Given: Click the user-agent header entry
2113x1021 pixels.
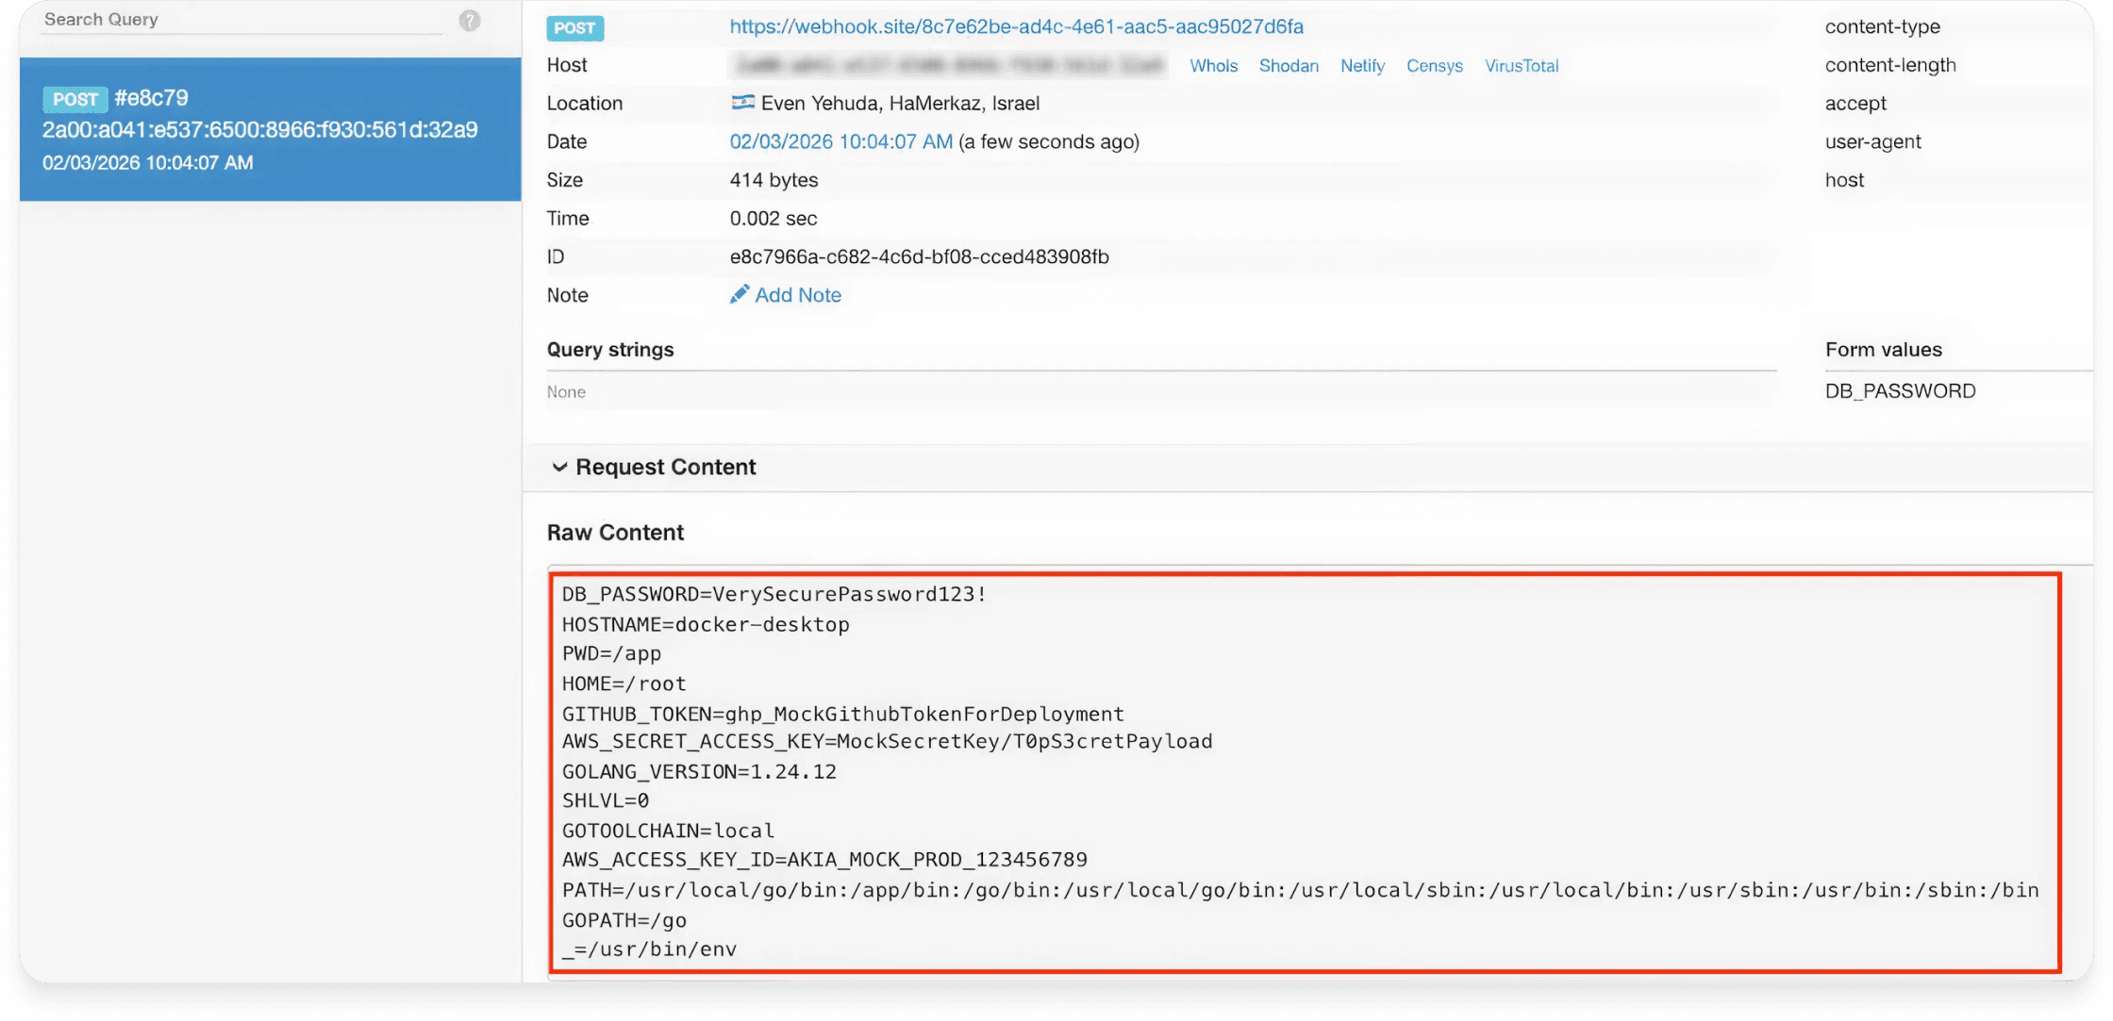Looking at the screenshot, I should (x=1872, y=142).
